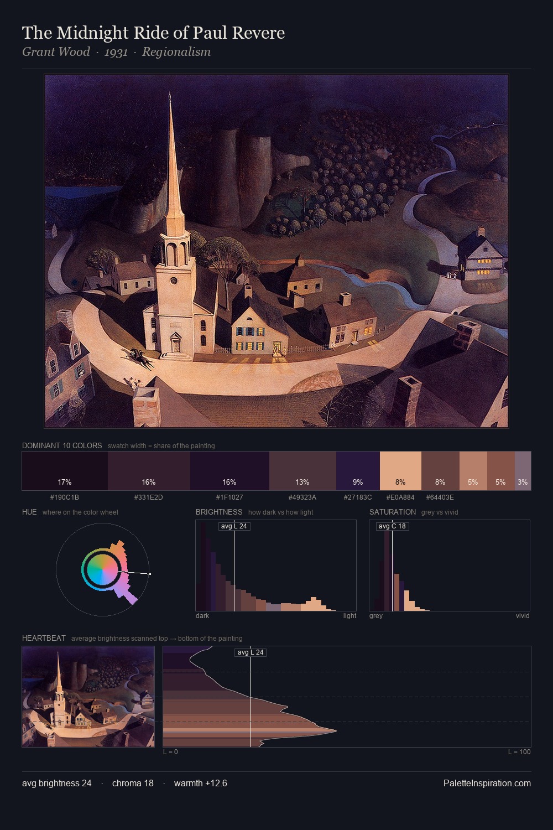The width and height of the screenshot is (553, 830).
Task: Click the hex label #27183C
Action: [x=358, y=497]
